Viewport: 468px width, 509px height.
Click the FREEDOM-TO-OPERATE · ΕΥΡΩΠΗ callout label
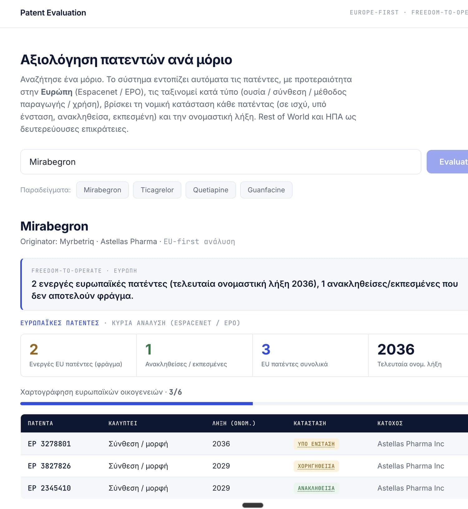point(84,271)
